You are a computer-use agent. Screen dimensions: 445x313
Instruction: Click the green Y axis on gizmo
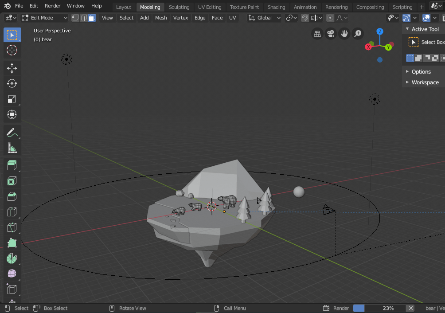click(388, 47)
